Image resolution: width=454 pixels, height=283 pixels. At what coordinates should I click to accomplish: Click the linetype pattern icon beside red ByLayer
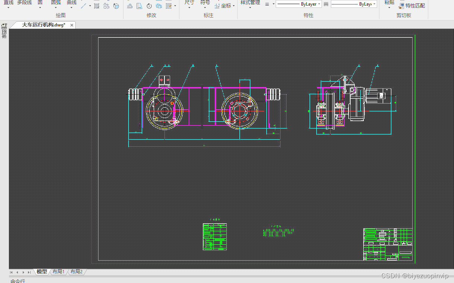[326, 4]
